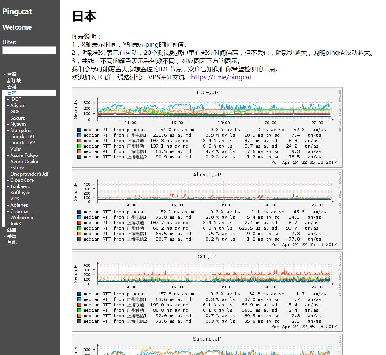Open Azure Tokyo node page
Image resolution: width=386 pixels, height=355 pixels.
point(24,155)
